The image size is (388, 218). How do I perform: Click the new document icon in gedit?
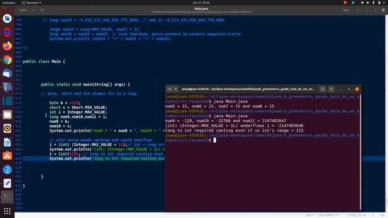tap(42, 10)
